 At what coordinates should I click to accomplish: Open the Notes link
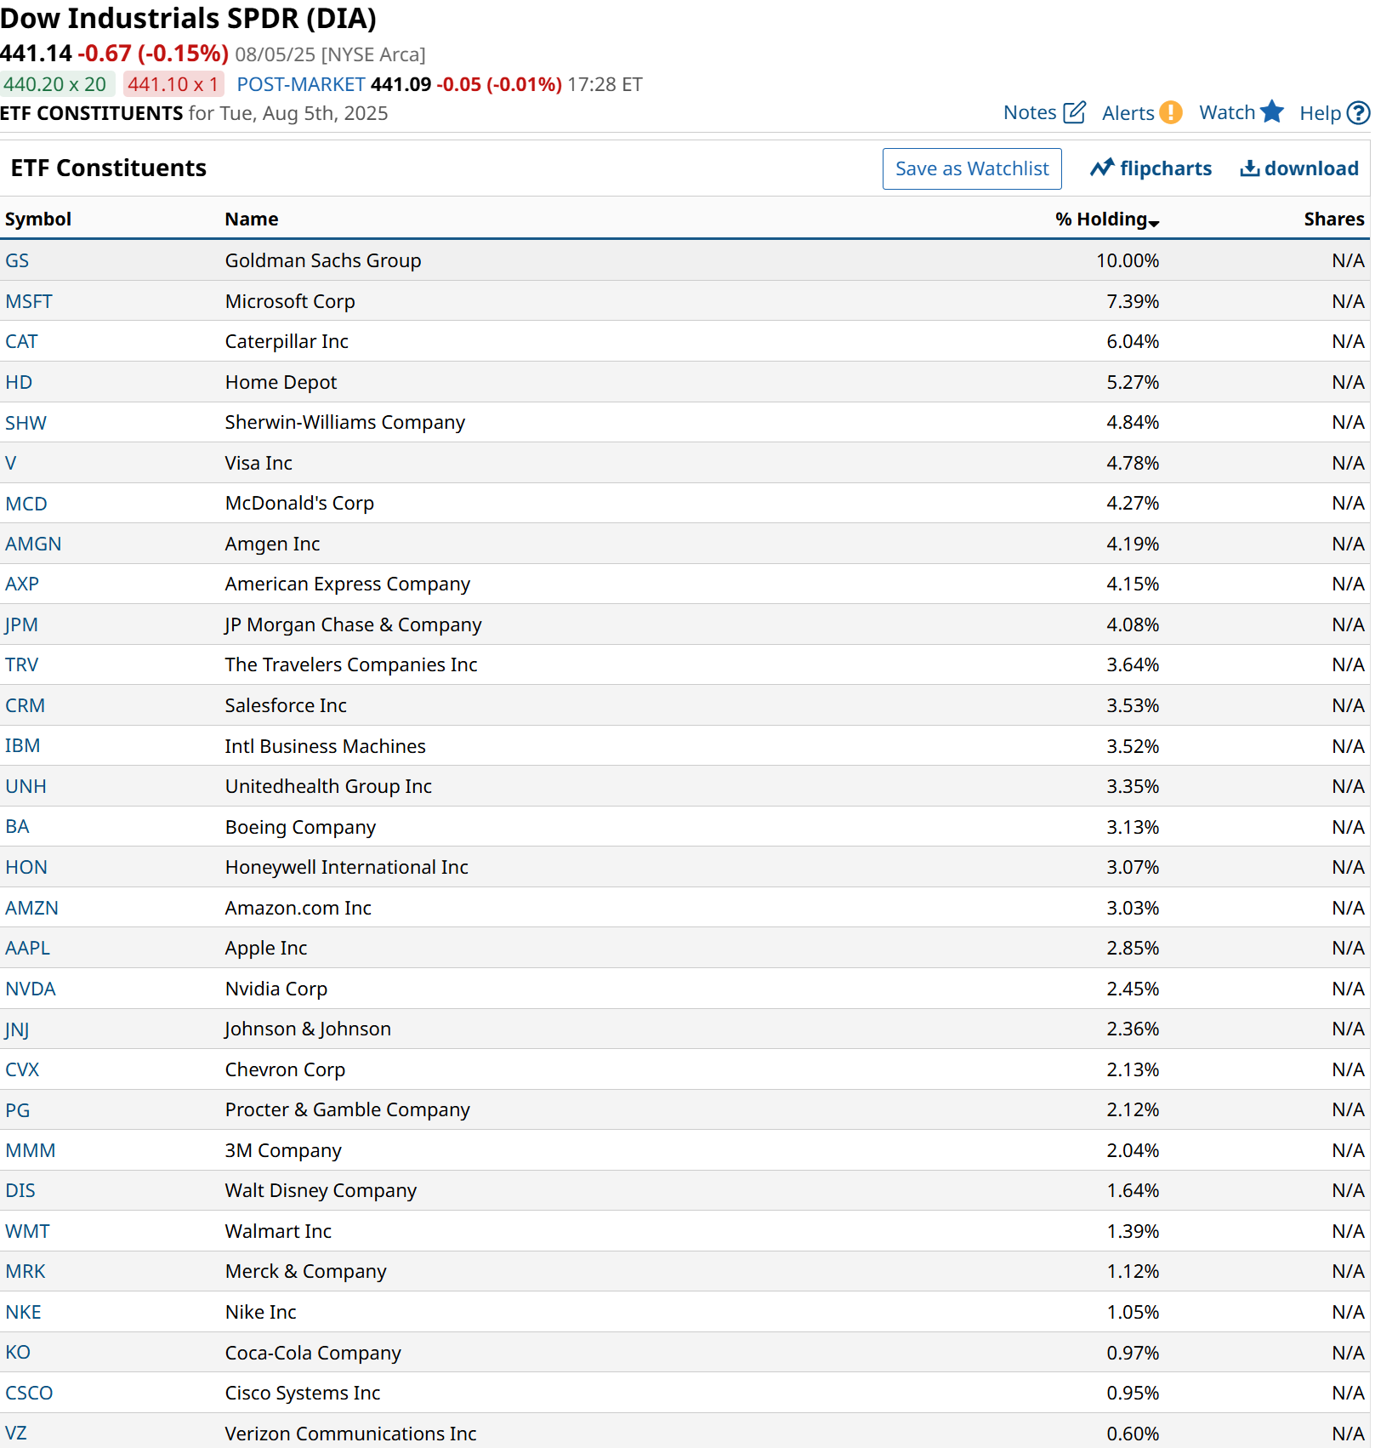point(1030,112)
